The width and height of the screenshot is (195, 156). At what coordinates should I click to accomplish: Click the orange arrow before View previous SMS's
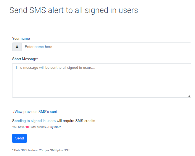click(x=13, y=112)
